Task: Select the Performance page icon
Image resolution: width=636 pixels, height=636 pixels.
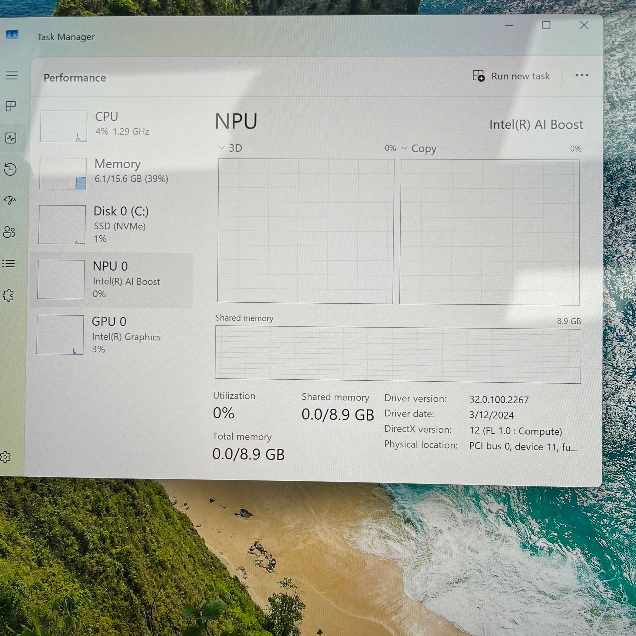Action: (11, 138)
